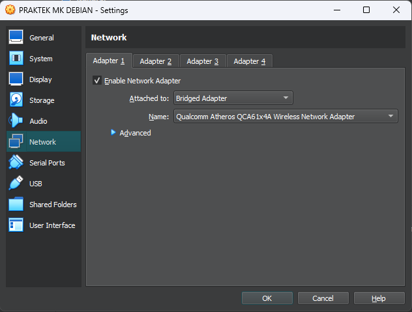The width and height of the screenshot is (412, 312).
Task: Select the Network icon in sidebar
Action: [x=16, y=141]
